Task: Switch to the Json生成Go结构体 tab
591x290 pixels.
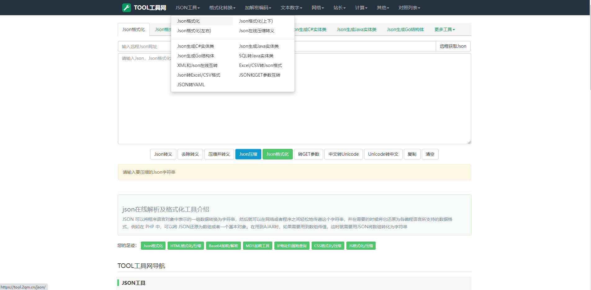Action: [x=405, y=29]
